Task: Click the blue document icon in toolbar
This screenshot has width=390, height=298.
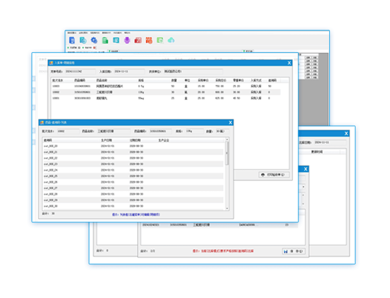Action: pyautogui.click(x=72, y=40)
